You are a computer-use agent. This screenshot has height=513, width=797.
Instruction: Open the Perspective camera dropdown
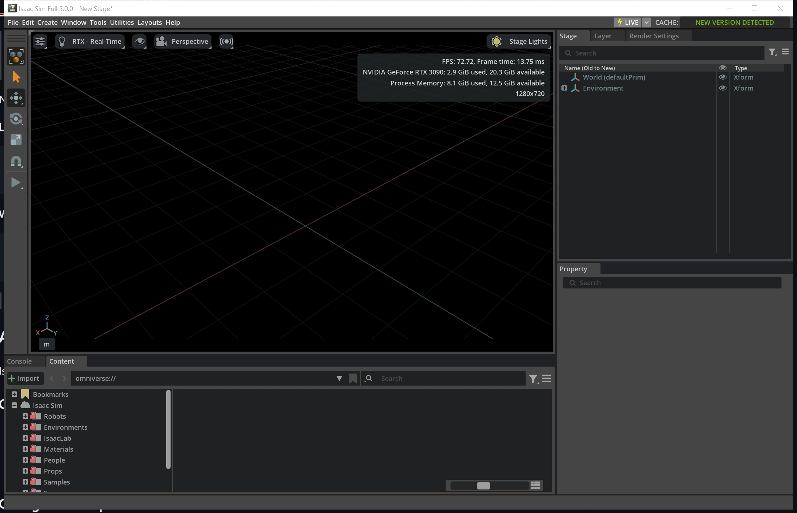point(183,41)
